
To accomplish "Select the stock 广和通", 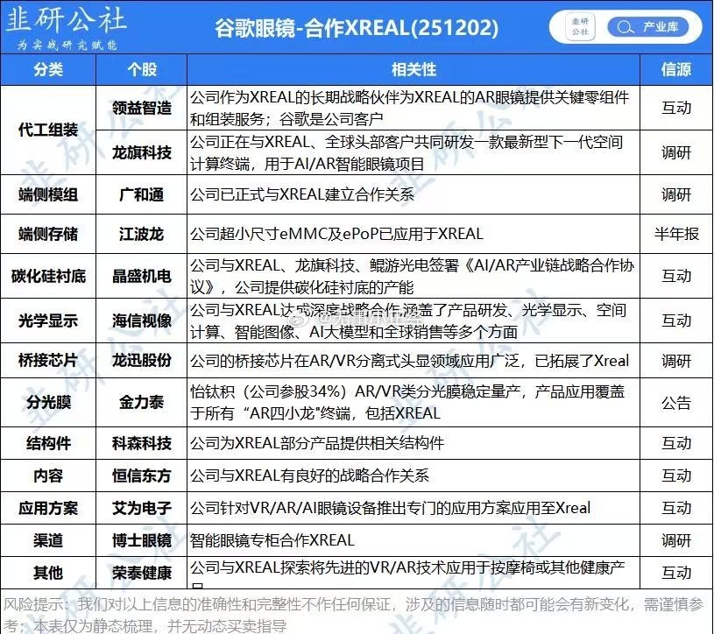I will [142, 194].
